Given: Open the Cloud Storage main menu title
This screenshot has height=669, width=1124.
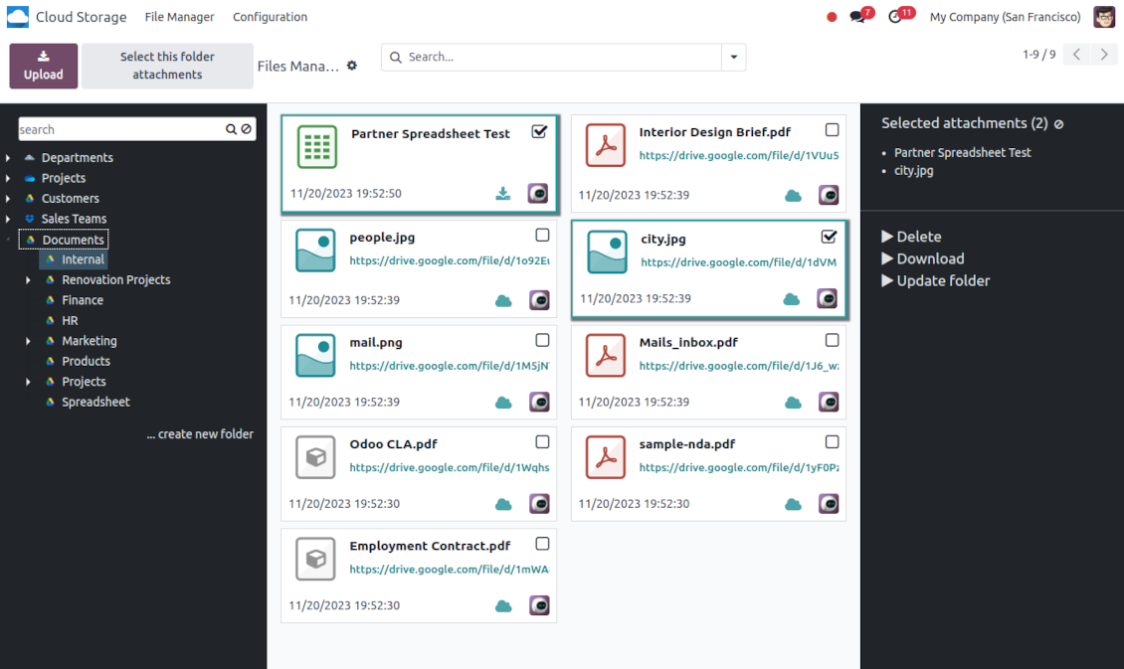Looking at the screenshot, I should pos(81,17).
